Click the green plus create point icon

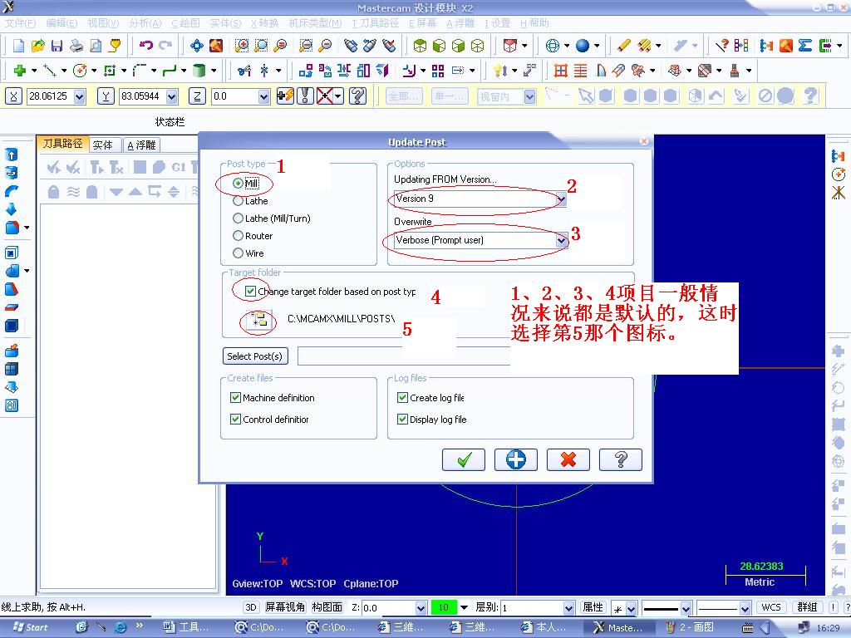coord(20,71)
